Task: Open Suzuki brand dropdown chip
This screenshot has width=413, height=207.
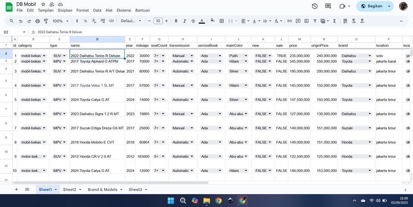Action: (356, 128)
